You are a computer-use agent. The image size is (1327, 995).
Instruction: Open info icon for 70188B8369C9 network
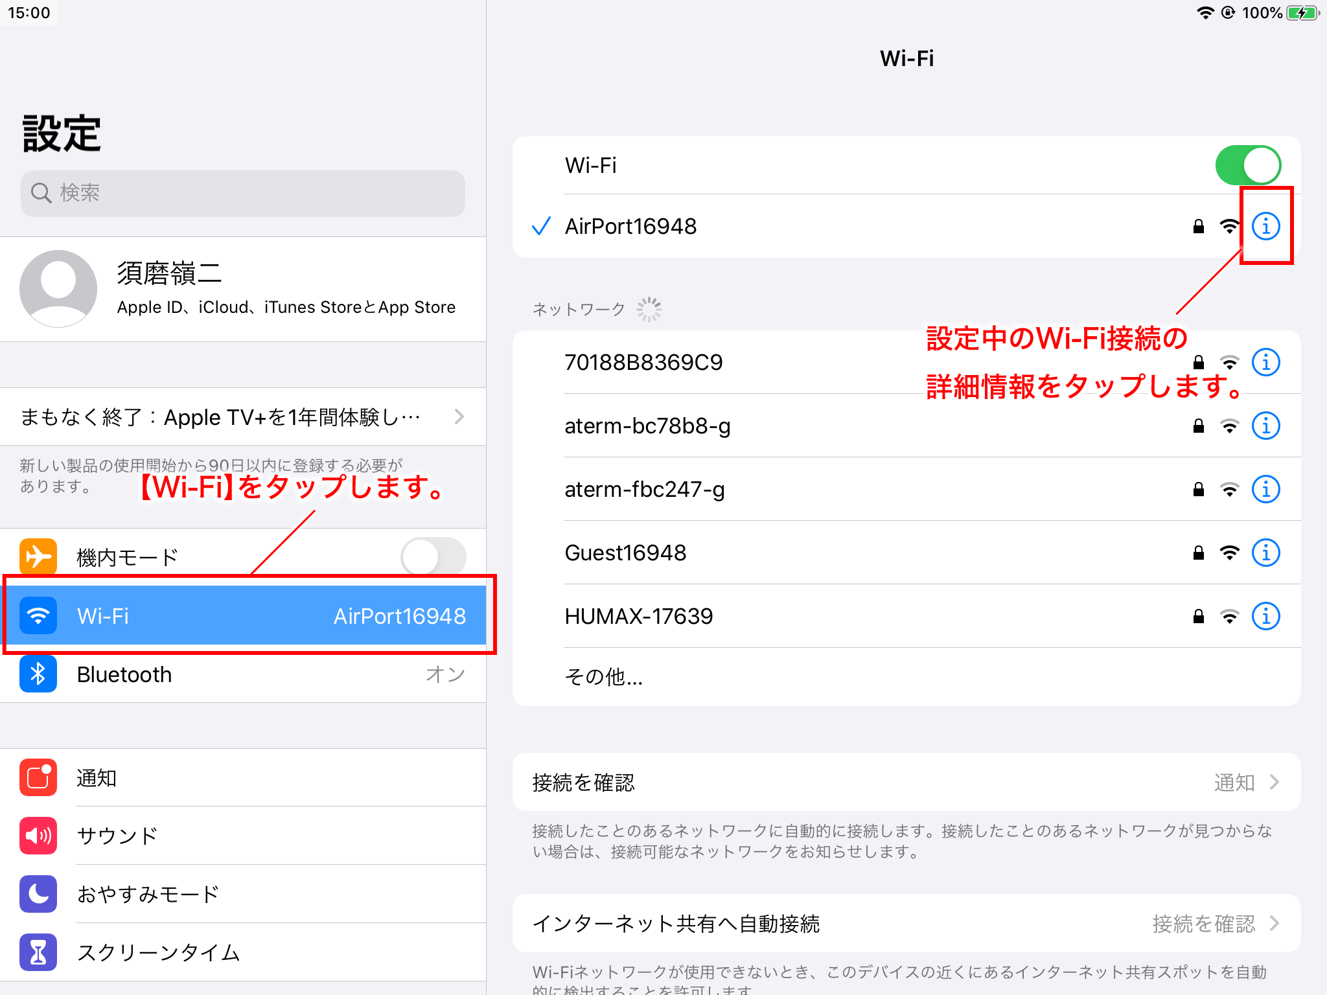(x=1265, y=362)
